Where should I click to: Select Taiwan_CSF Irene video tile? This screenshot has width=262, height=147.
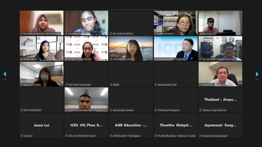pos(42,74)
